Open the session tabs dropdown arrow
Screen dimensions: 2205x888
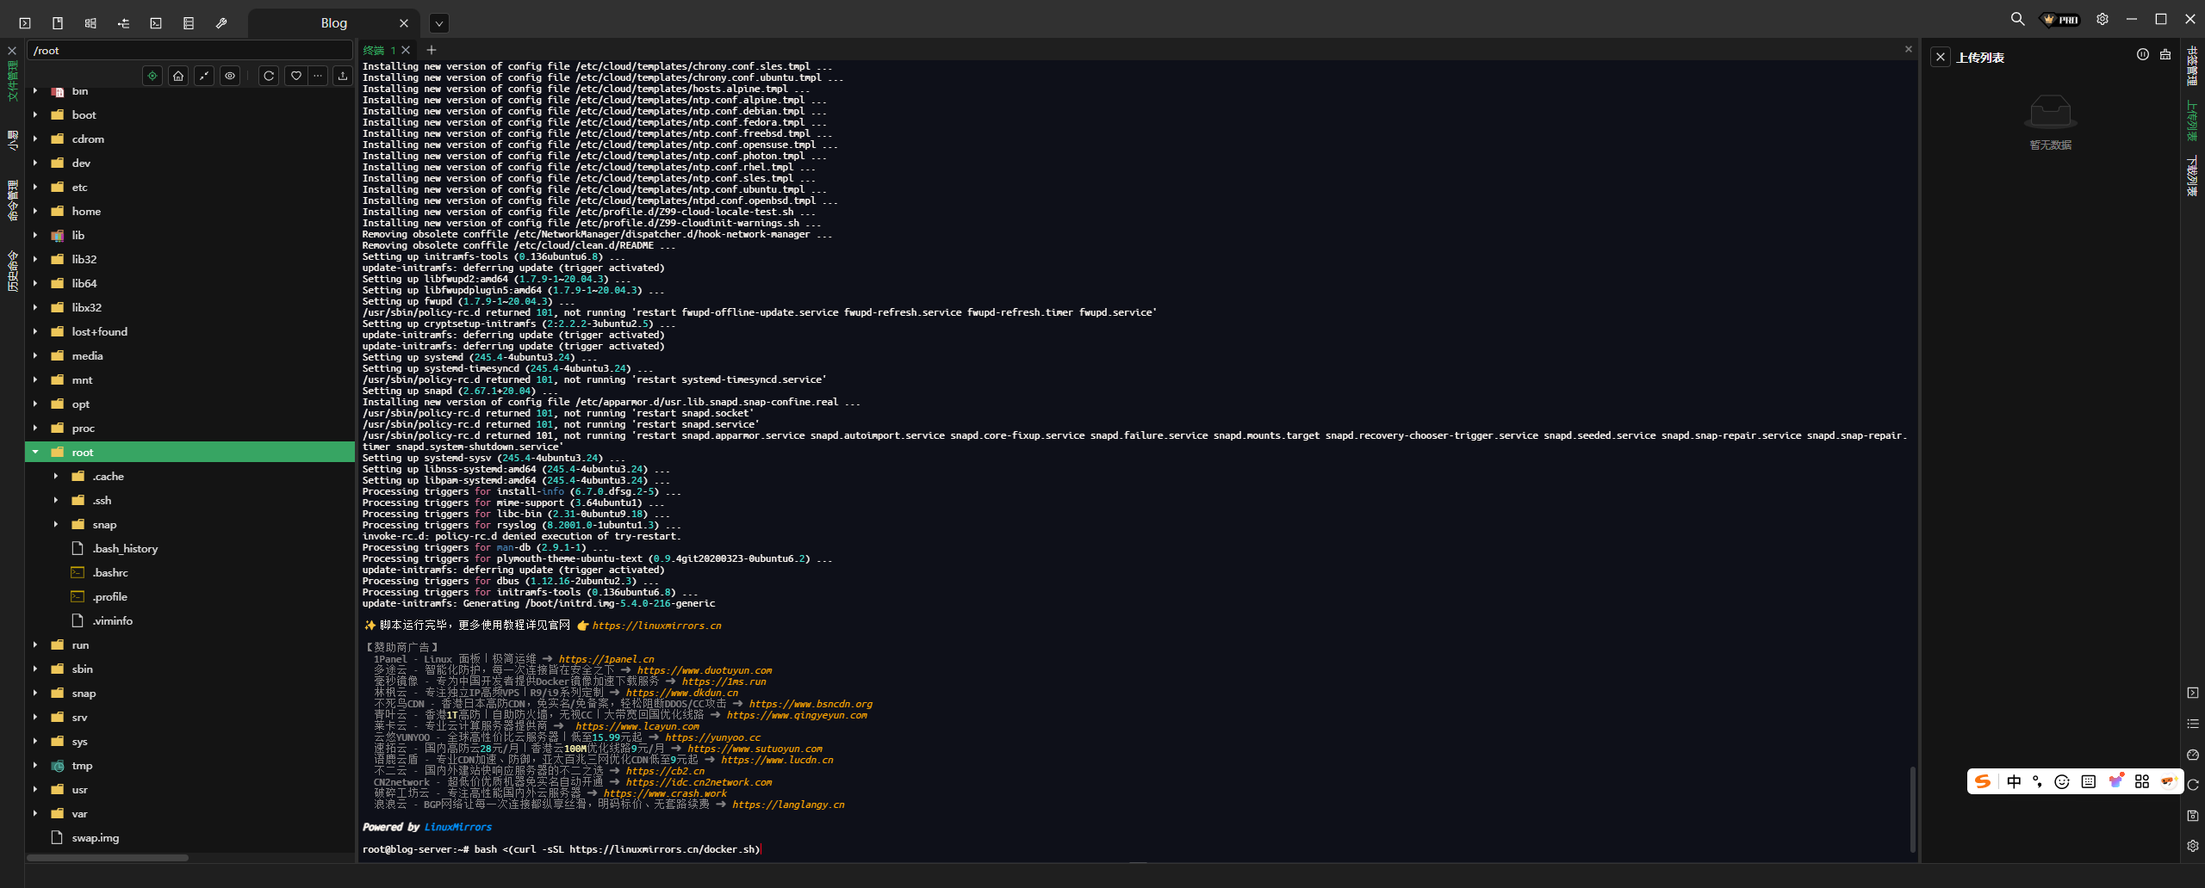coord(438,23)
